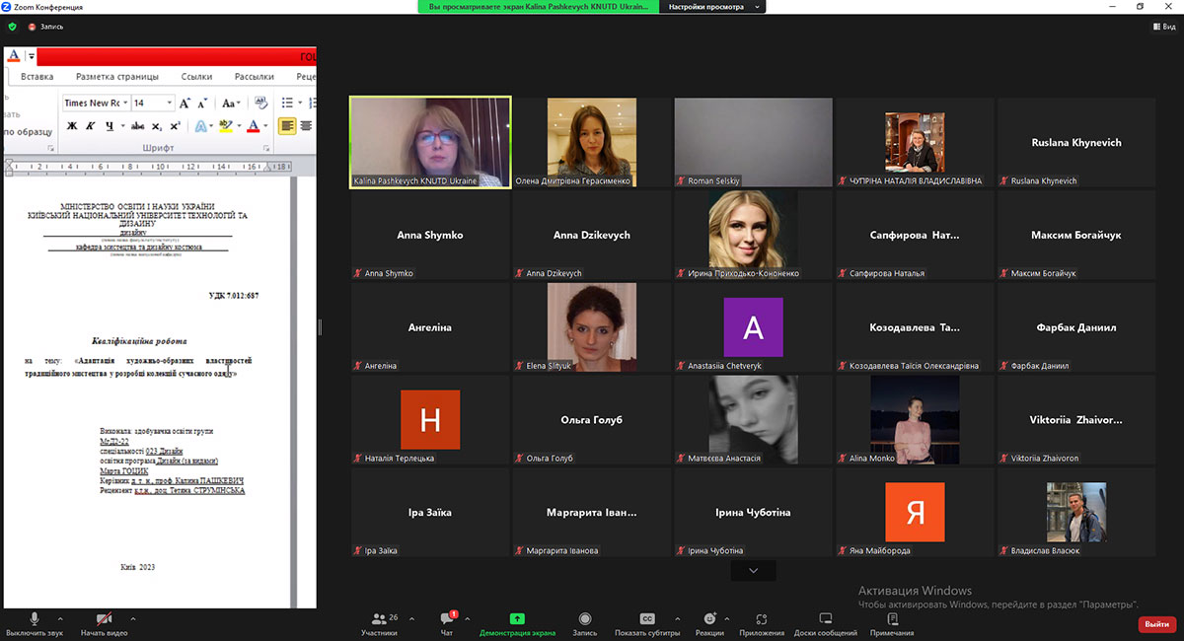The height and width of the screenshot is (641, 1184).
Task: Toggle bold Ж formatting
Action: point(72,126)
